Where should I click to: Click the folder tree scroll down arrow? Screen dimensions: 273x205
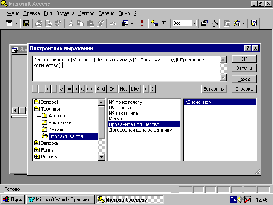point(102,157)
